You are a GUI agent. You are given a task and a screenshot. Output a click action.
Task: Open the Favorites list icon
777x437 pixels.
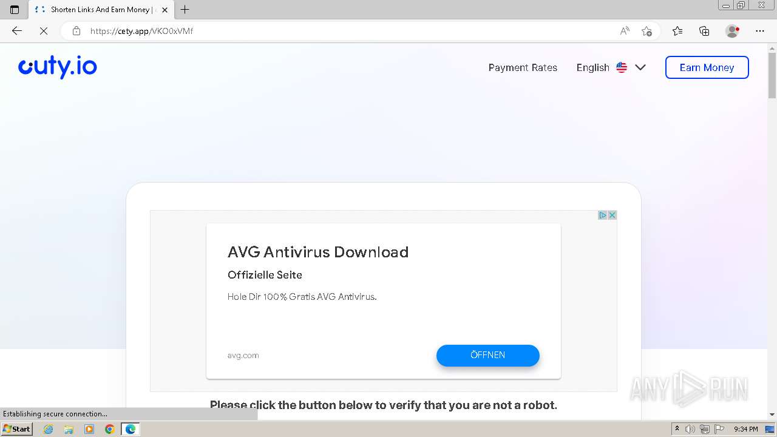point(677,31)
